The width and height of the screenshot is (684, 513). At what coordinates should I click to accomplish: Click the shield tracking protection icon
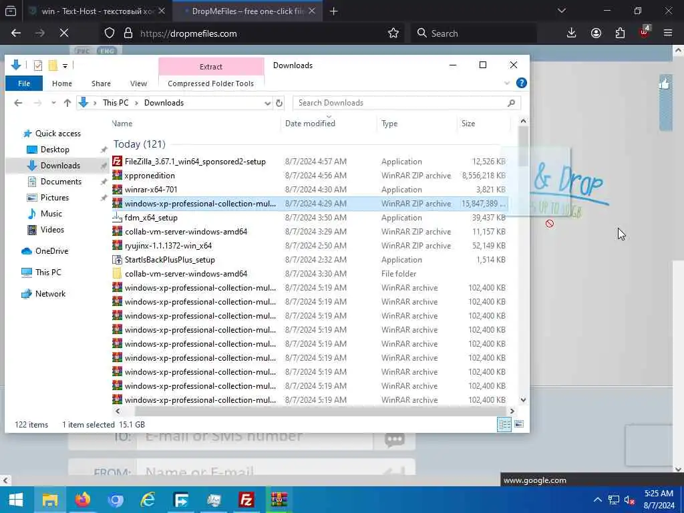point(110,33)
